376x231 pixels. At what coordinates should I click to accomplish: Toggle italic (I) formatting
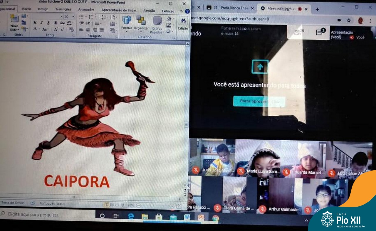click(41, 23)
